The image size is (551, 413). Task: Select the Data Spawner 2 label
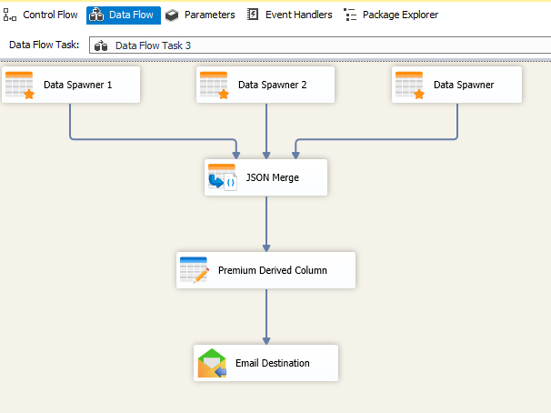[x=273, y=86]
